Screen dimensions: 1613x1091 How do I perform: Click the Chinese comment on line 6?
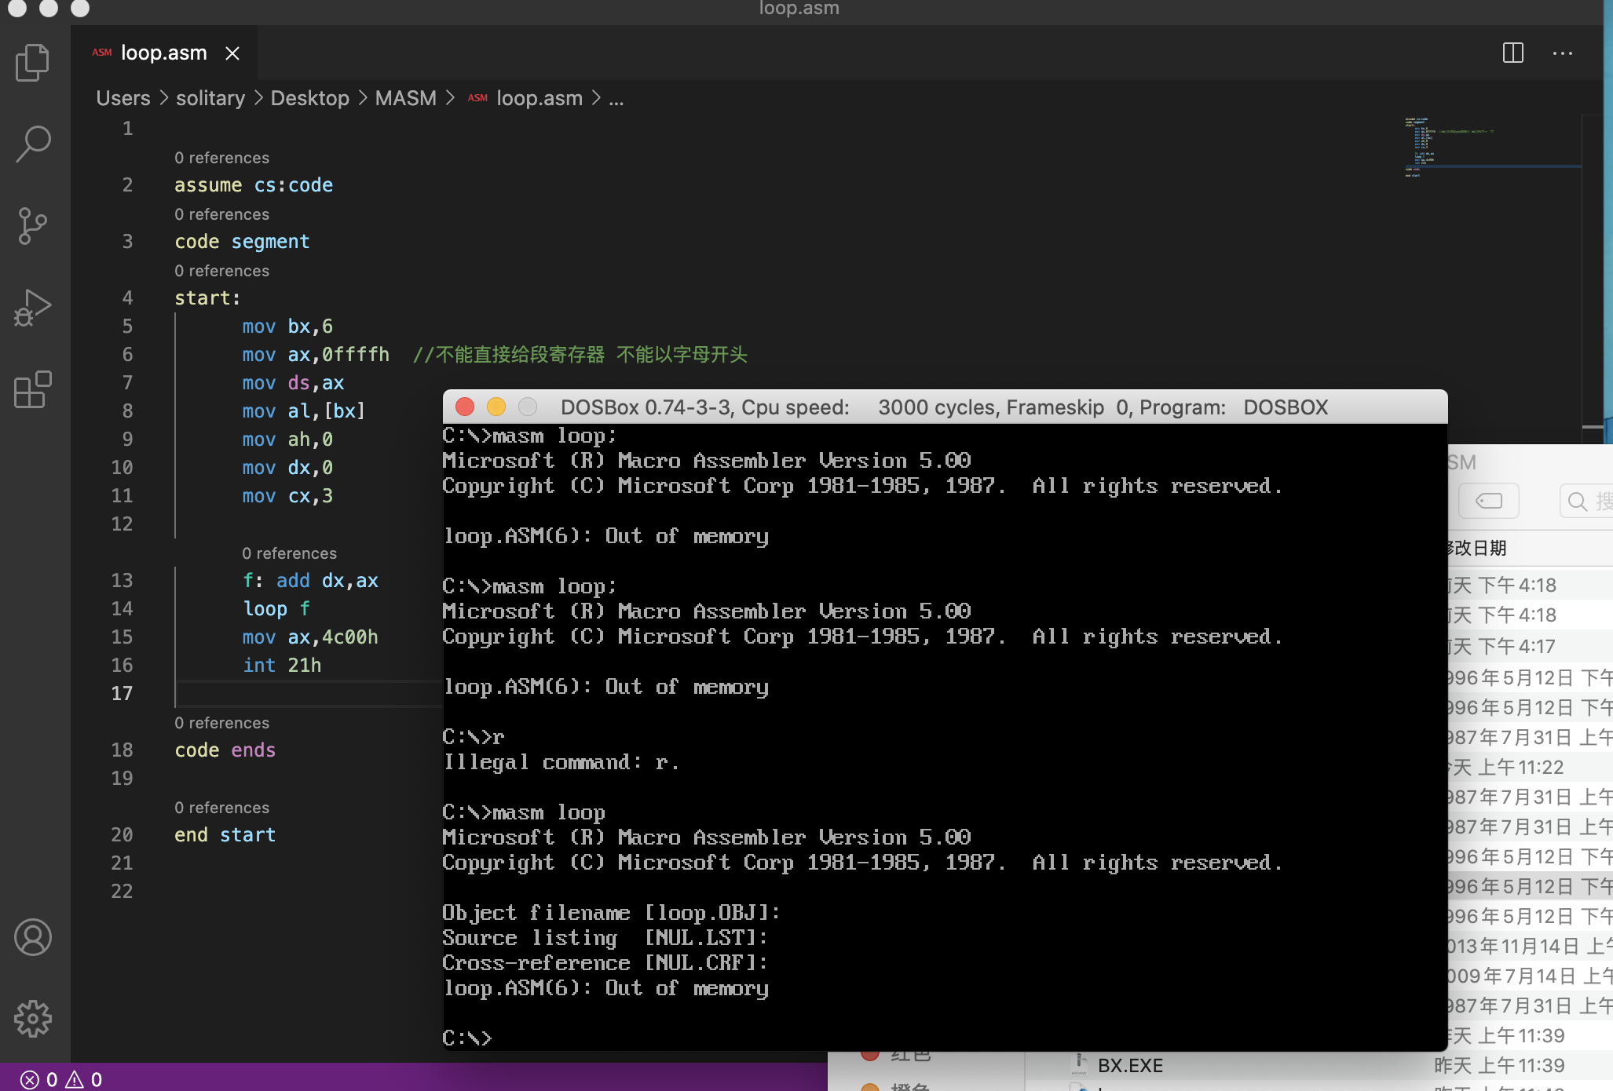tap(580, 355)
